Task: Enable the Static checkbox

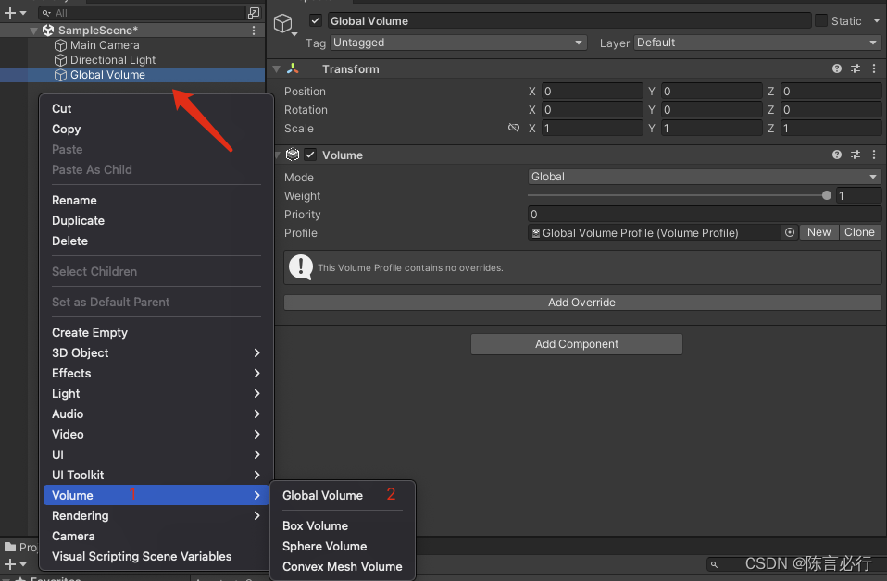Action: coord(821,21)
